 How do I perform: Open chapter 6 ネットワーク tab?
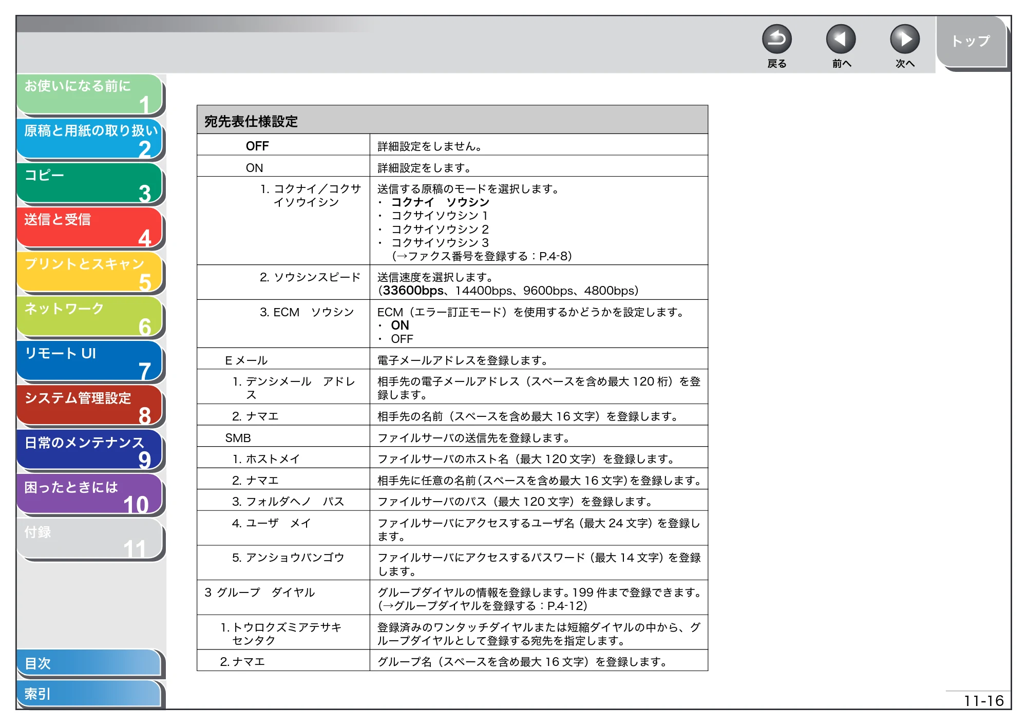[x=90, y=317]
